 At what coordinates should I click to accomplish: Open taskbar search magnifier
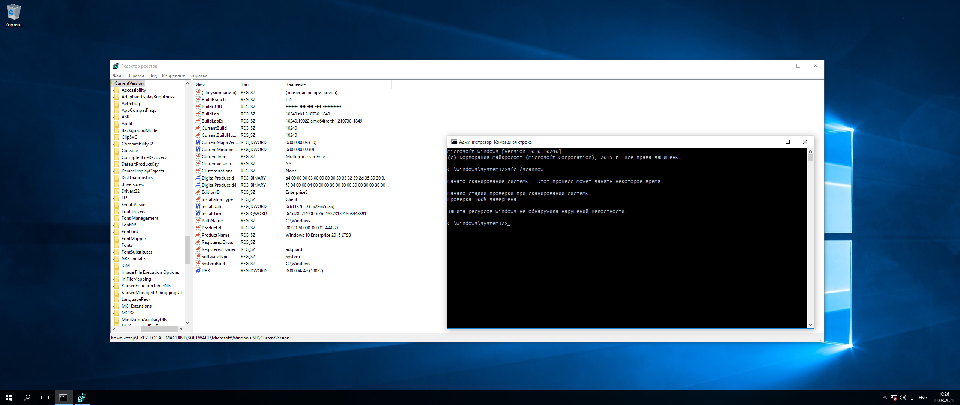click(27, 397)
